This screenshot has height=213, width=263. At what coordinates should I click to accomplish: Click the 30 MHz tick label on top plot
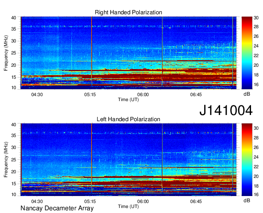click(14, 41)
